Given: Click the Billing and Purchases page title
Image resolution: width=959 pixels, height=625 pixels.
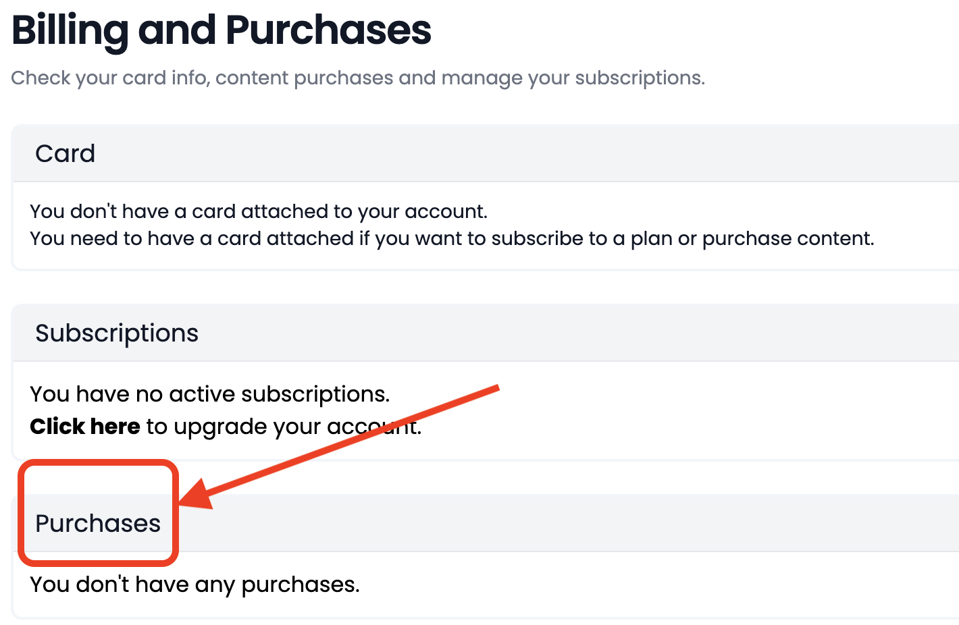Looking at the screenshot, I should pyautogui.click(x=221, y=30).
